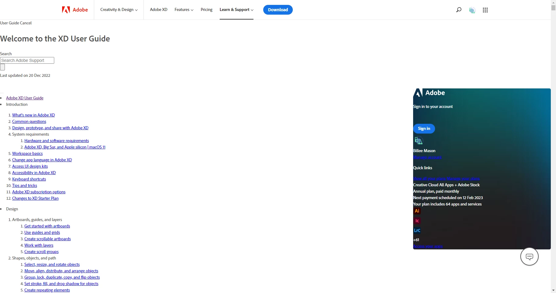556x293 pixels.
Task: Click the +61 more apps text
Action: coord(416,240)
